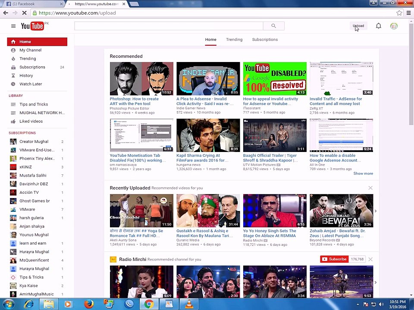Open UTV Motion Pictures channel link
The image size is (414, 310).
[x=259, y=165]
